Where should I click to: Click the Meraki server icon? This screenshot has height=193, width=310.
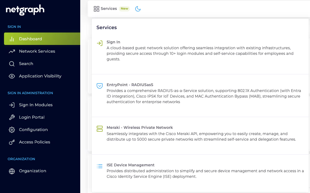(x=99, y=129)
